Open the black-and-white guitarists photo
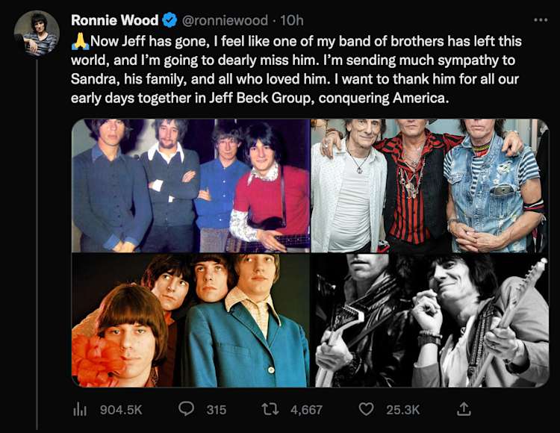 click(429, 320)
